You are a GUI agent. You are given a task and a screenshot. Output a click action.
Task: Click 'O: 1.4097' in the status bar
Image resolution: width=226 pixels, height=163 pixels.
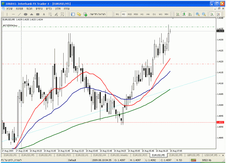click(x=120, y=160)
